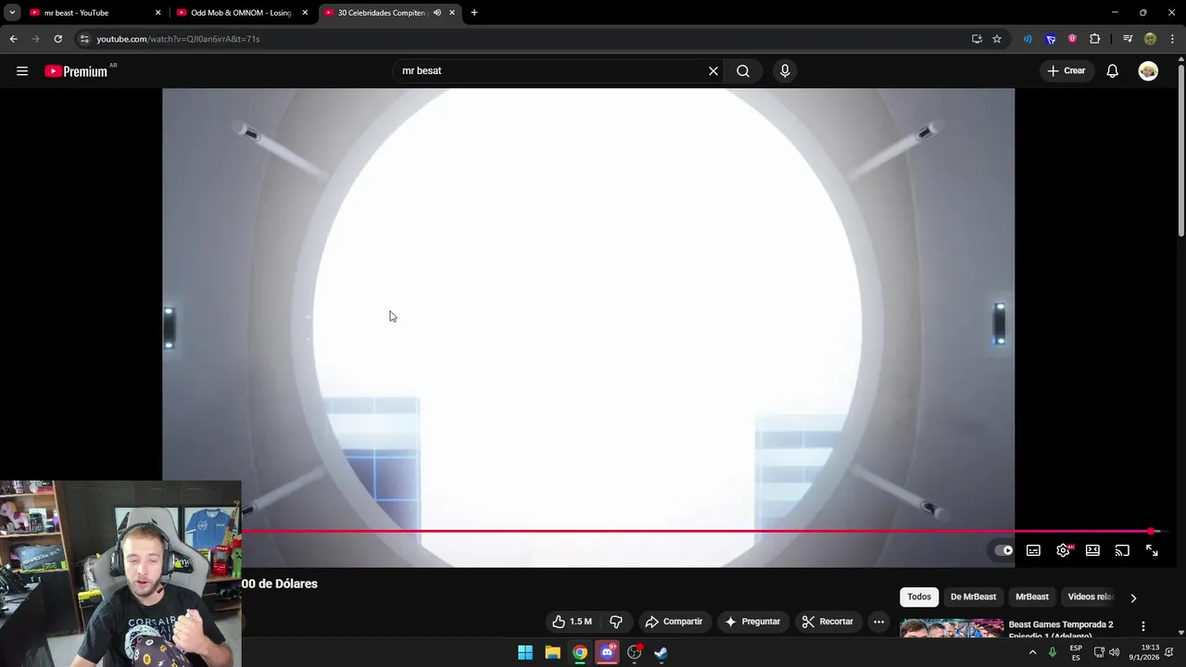This screenshot has width=1186, height=667.
Task: Open the Extensions puzzle menu
Action: [1095, 39]
